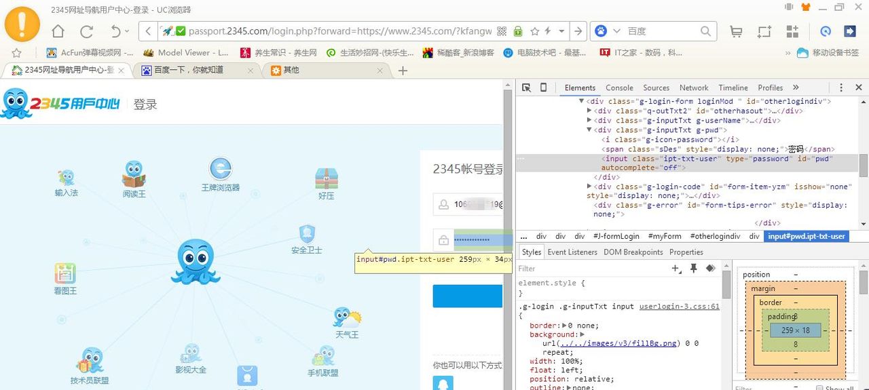Switch to the 其他 browser tab
The width and height of the screenshot is (869, 390).
pyautogui.click(x=326, y=70)
